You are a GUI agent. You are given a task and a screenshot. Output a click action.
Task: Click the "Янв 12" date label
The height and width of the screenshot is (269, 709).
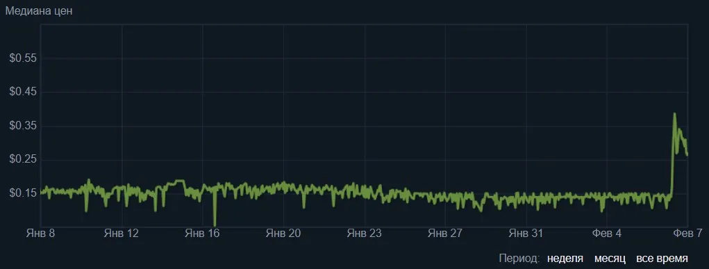pyautogui.click(x=122, y=234)
